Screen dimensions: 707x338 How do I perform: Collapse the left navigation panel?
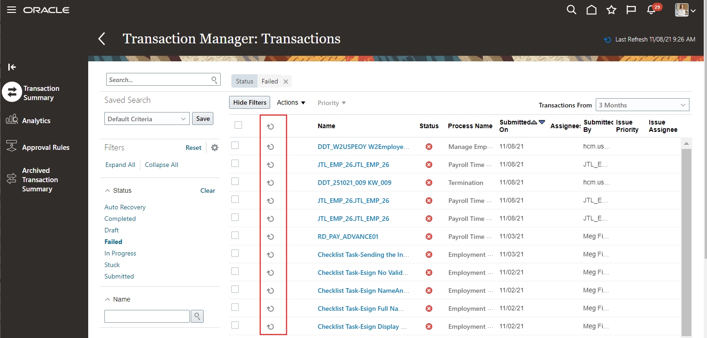(12, 67)
